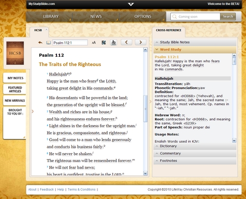Expand the Commentary section
246x199 pixels.
(x=195, y=153)
